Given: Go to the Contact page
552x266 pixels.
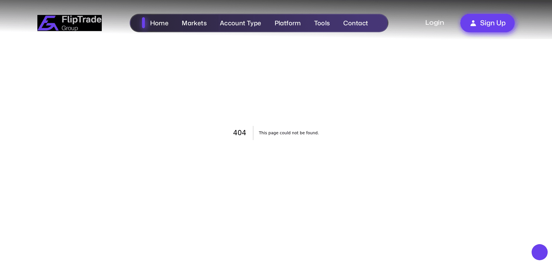Looking at the screenshot, I should coord(355,23).
